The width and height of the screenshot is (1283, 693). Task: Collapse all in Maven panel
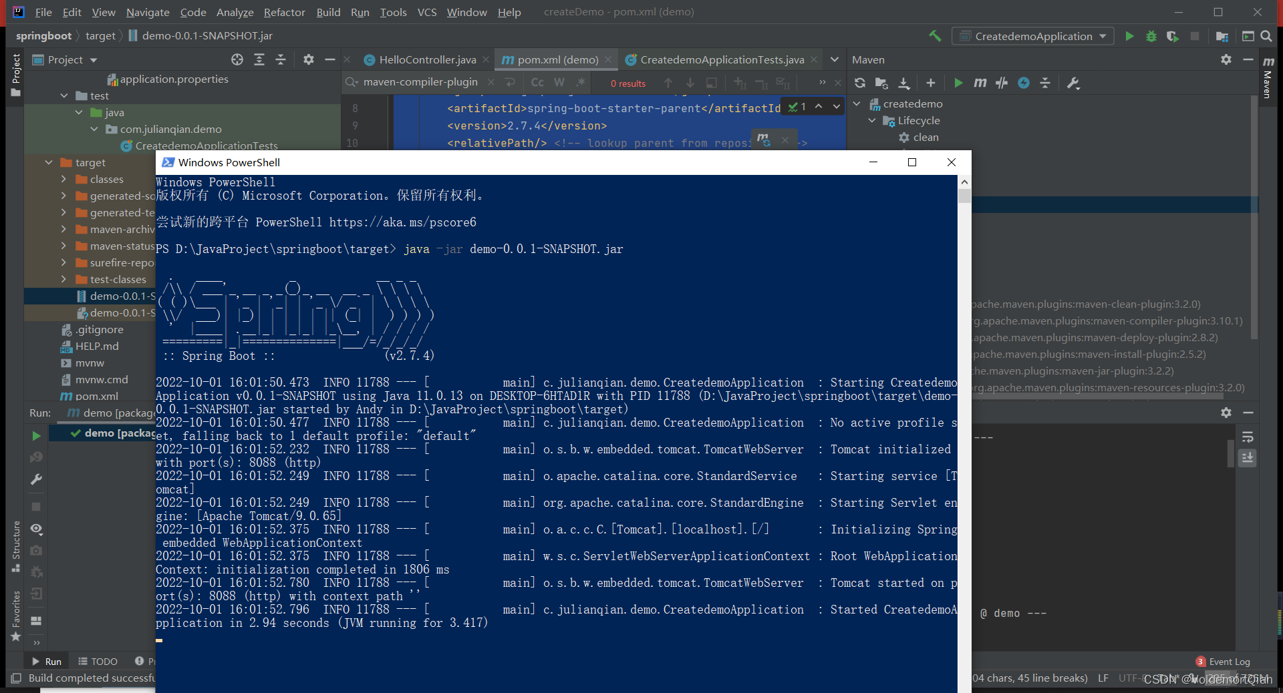tap(1046, 83)
